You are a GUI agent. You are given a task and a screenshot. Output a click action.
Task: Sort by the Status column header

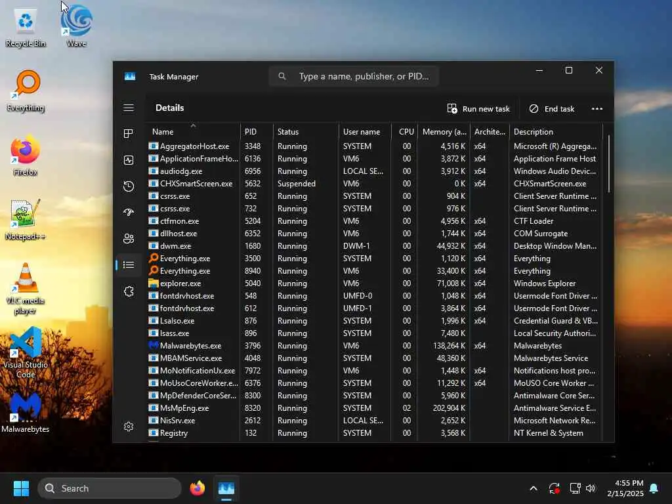pyautogui.click(x=305, y=131)
